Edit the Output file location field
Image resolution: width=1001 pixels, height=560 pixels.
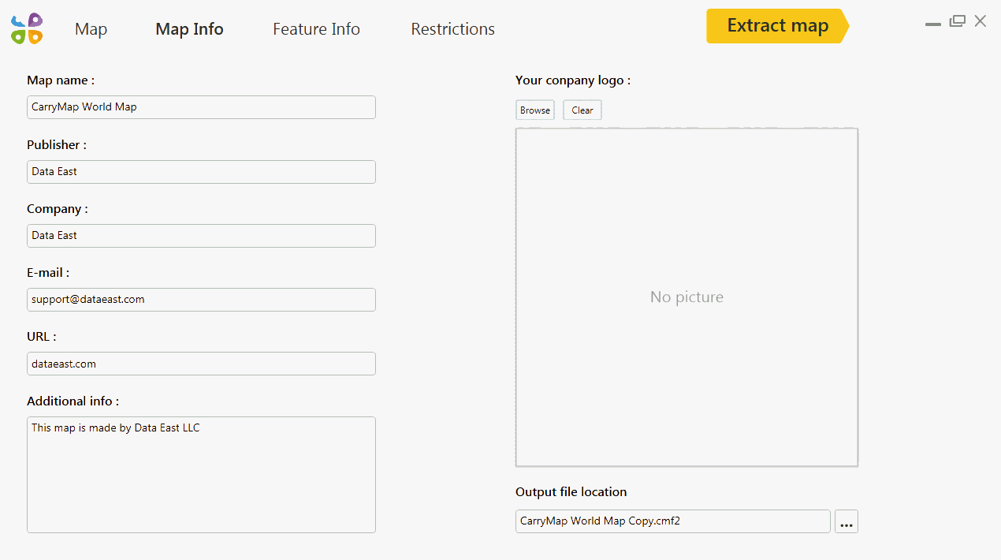click(x=673, y=521)
